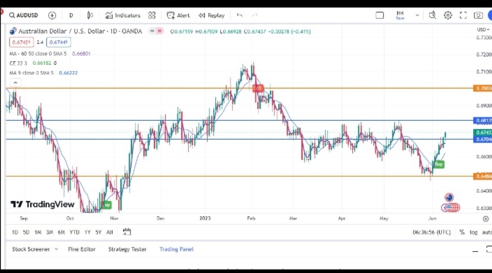Image resolution: width=492 pixels, height=273 pixels.
Task: Open the layout setup rectangle icon
Action: 379,15
